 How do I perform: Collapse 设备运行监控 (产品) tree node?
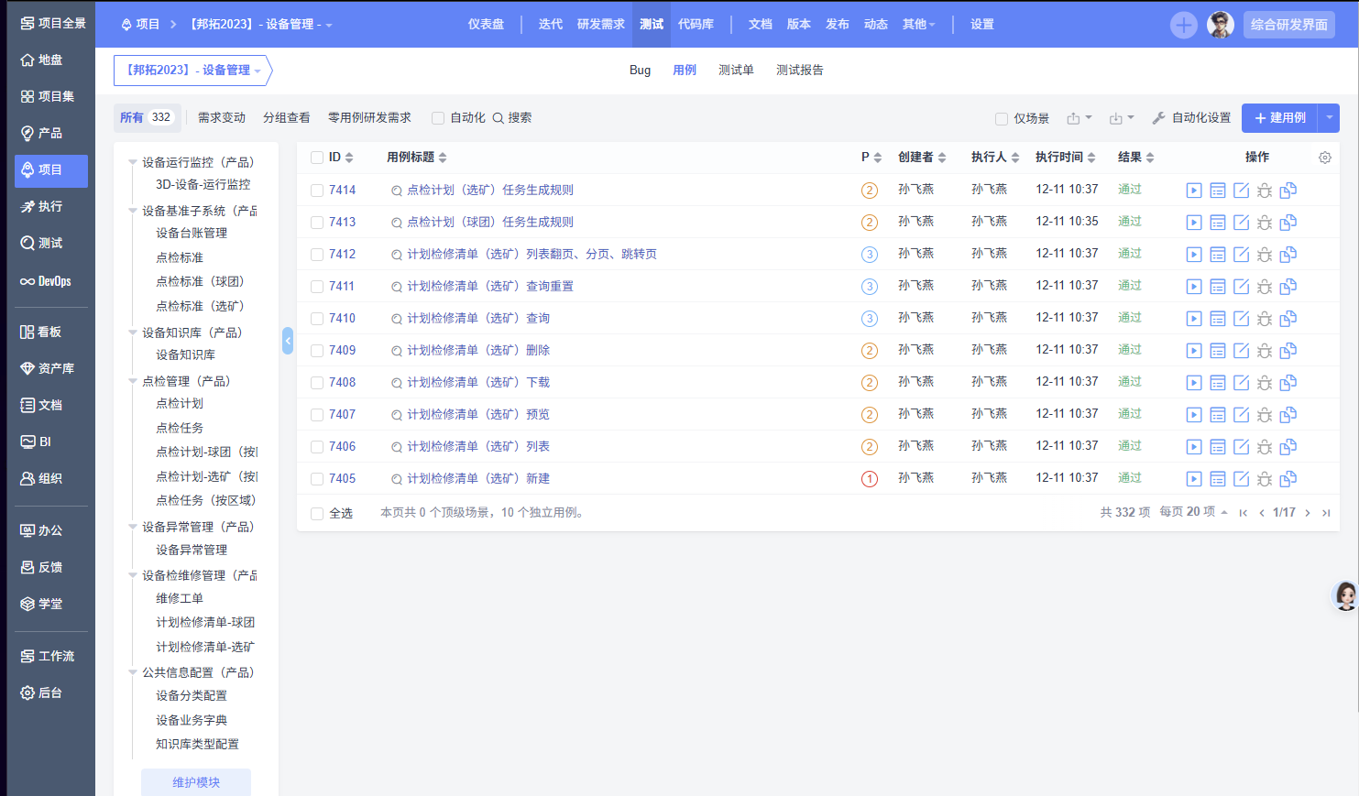tap(133, 163)
